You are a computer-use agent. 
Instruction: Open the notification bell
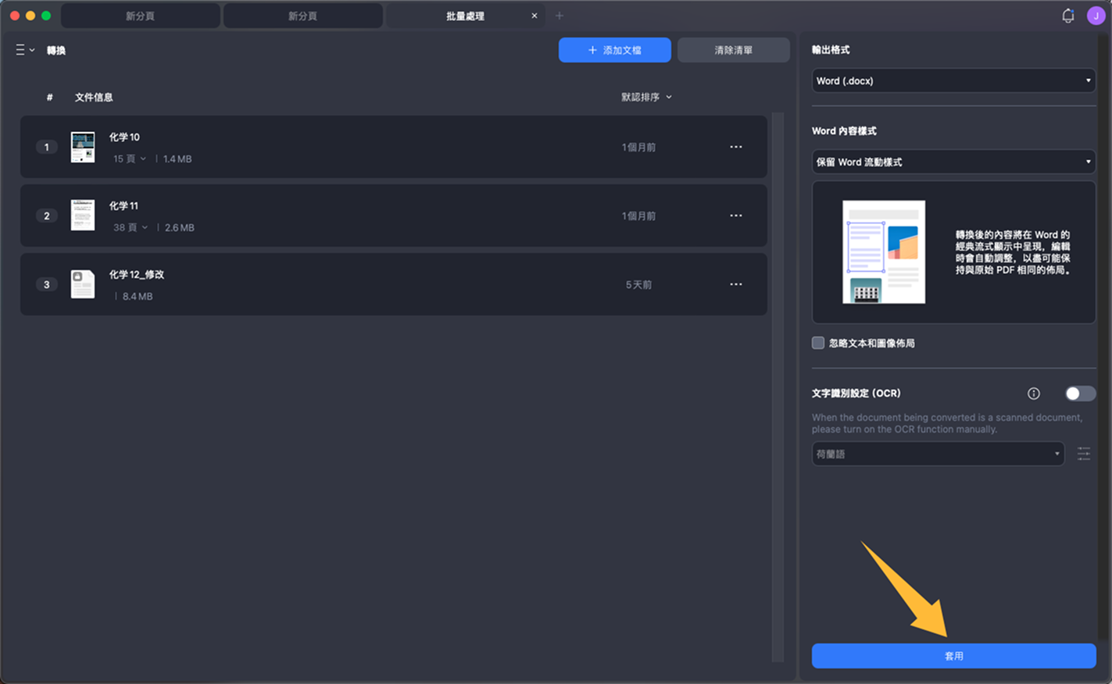pyautogui.click(x=1067, y=16)
